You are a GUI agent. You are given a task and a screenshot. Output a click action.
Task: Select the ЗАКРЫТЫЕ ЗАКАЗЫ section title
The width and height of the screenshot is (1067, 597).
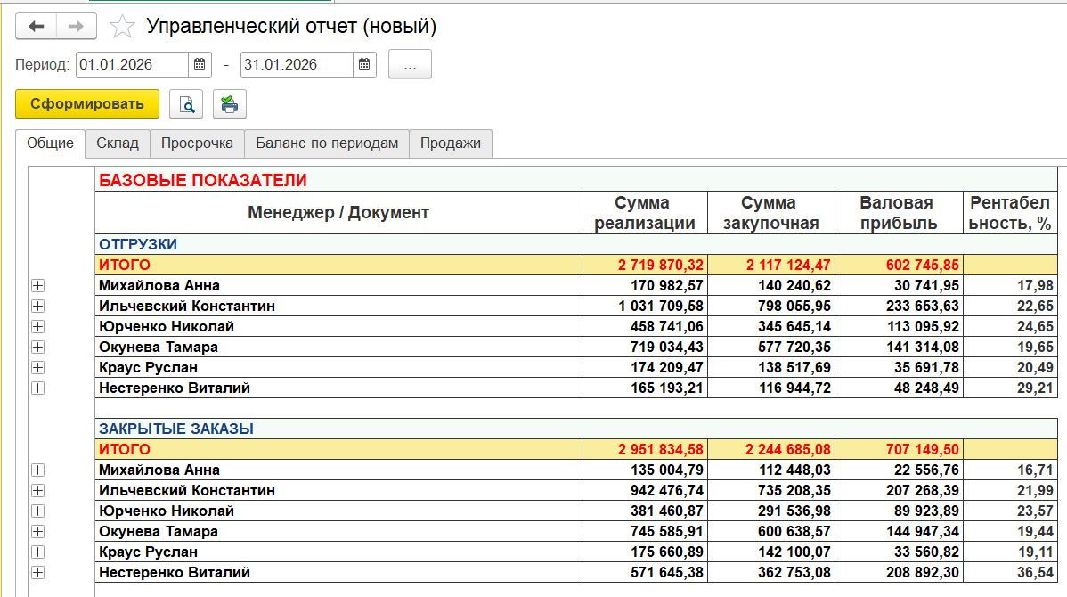(176, 429)
